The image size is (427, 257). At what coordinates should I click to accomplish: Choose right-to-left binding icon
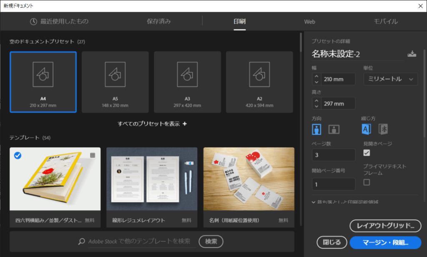pos(383,129)
